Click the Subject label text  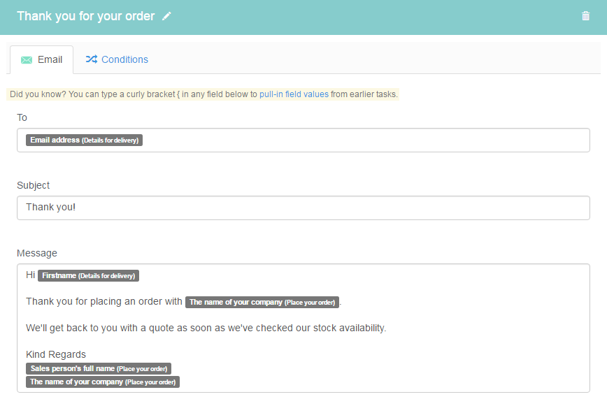[34, 186]
